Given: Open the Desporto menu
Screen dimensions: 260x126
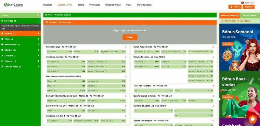Looking at the screenshot, I should (x=47, y=5).
